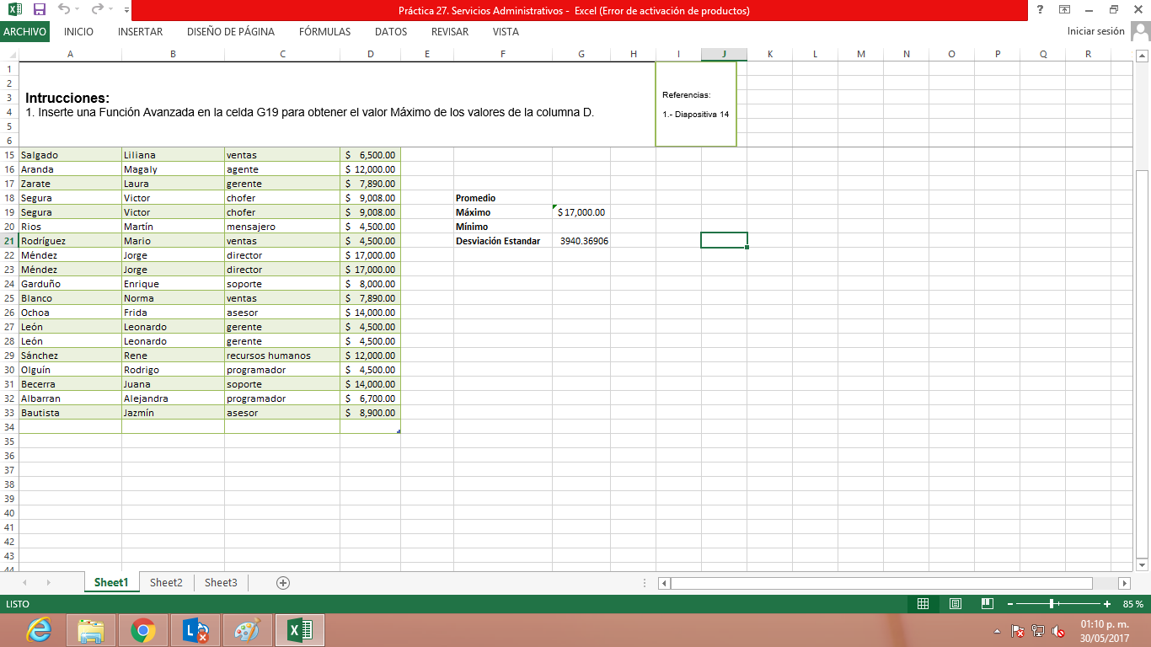Open the VISTA ribbon tab

[506, 32]
